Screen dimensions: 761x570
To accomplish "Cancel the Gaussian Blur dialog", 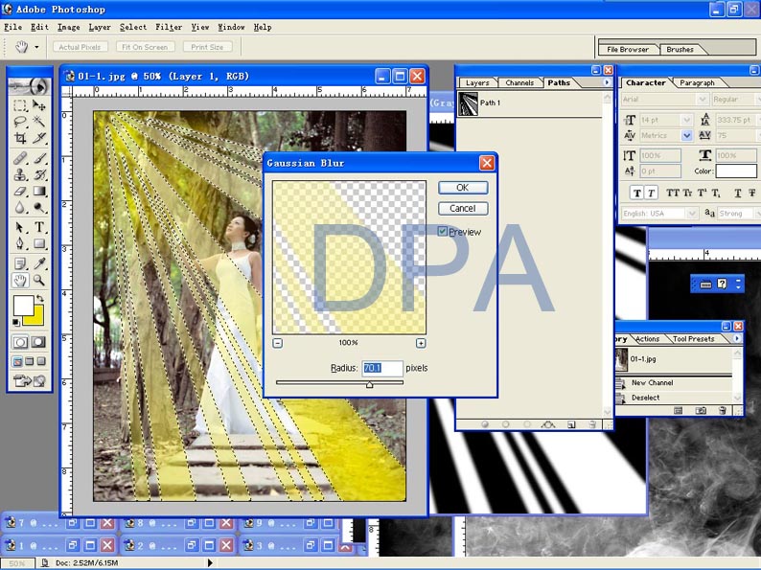I will pyautogui.click(x=463, y=209).
